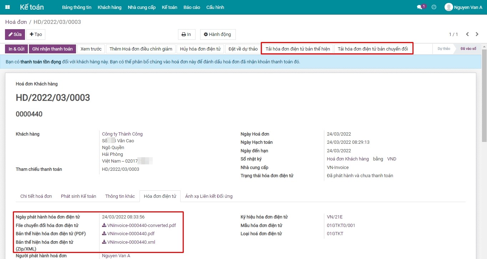Click Ghi nhận thanh toán button
The height and width of the screenshot is (259, 487).
tap(52, 49)
